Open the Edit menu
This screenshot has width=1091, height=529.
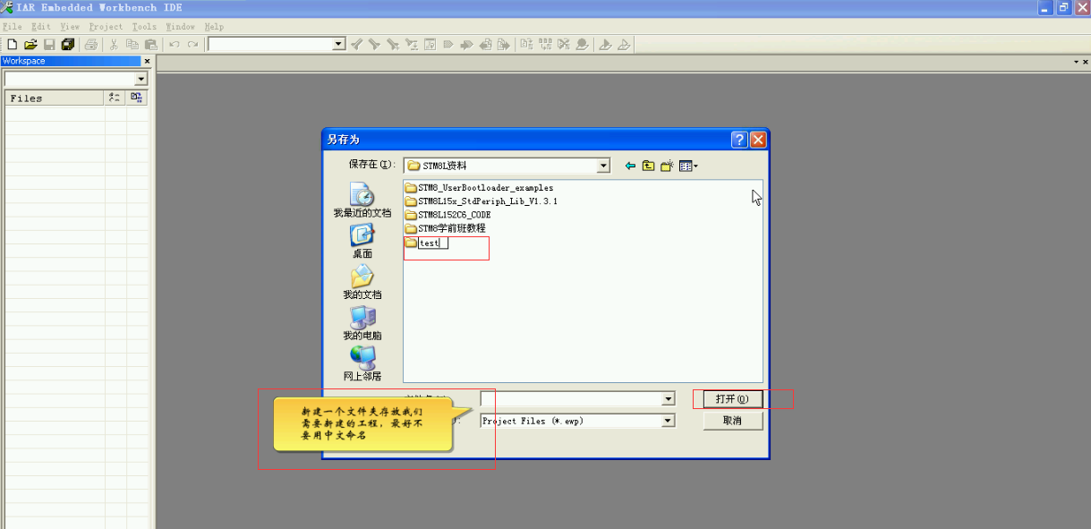(x=41, y=27)
